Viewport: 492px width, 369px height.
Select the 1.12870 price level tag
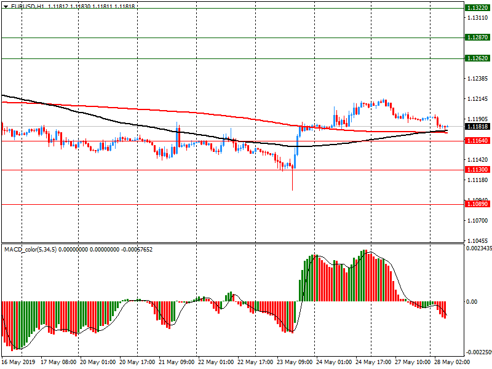tap(477, 38)
